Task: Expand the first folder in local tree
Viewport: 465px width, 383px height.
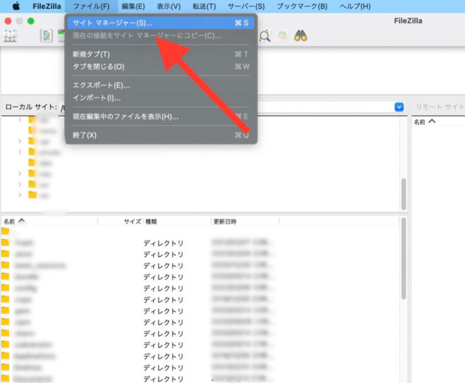Action: [x=20, y=120]
